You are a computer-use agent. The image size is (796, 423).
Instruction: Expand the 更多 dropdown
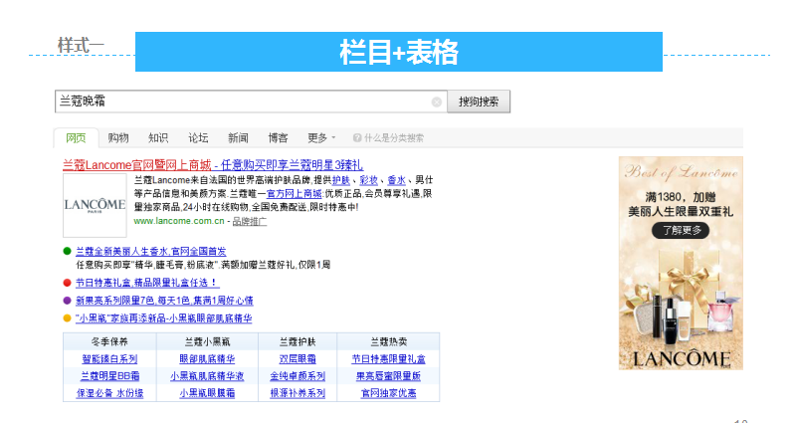click(x=321, y=138)
